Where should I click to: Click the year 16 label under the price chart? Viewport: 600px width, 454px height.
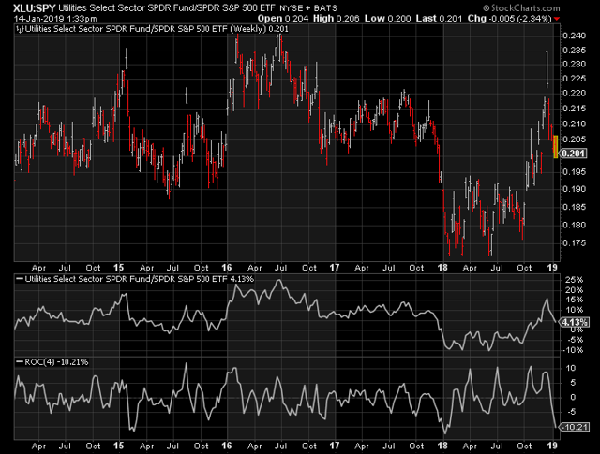[x=227, y=268]
